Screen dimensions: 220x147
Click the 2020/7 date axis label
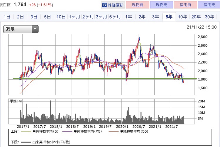pyautogui.click(x=139, y=127)
